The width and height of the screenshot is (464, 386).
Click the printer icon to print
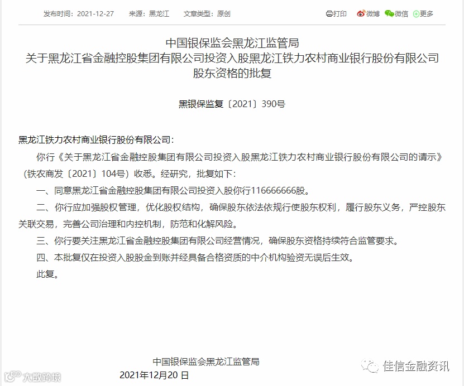[329, 14]
